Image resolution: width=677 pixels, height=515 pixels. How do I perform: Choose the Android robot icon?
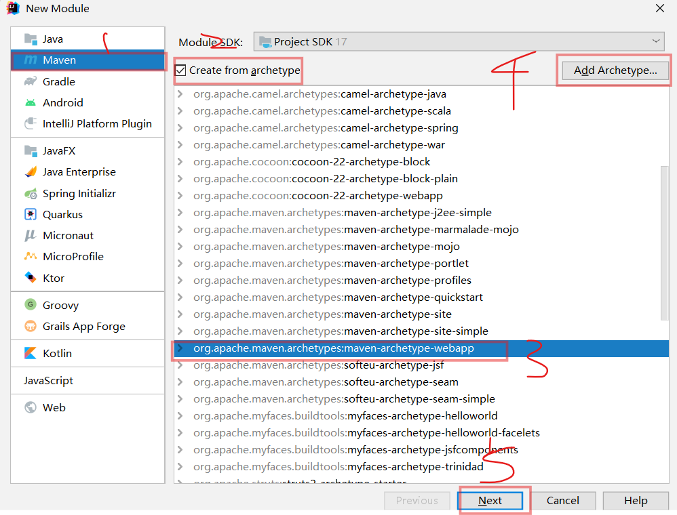point(31,102)
